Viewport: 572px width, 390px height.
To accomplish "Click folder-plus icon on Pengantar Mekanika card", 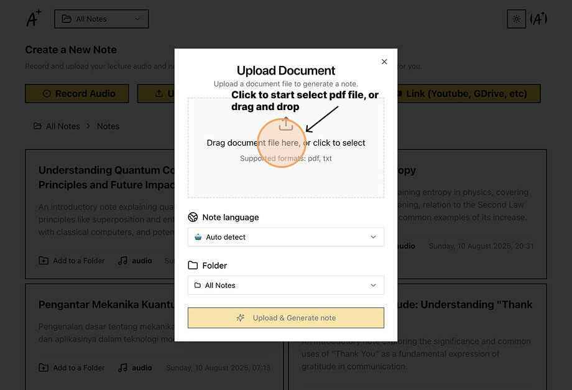I will tap(44, 368).
